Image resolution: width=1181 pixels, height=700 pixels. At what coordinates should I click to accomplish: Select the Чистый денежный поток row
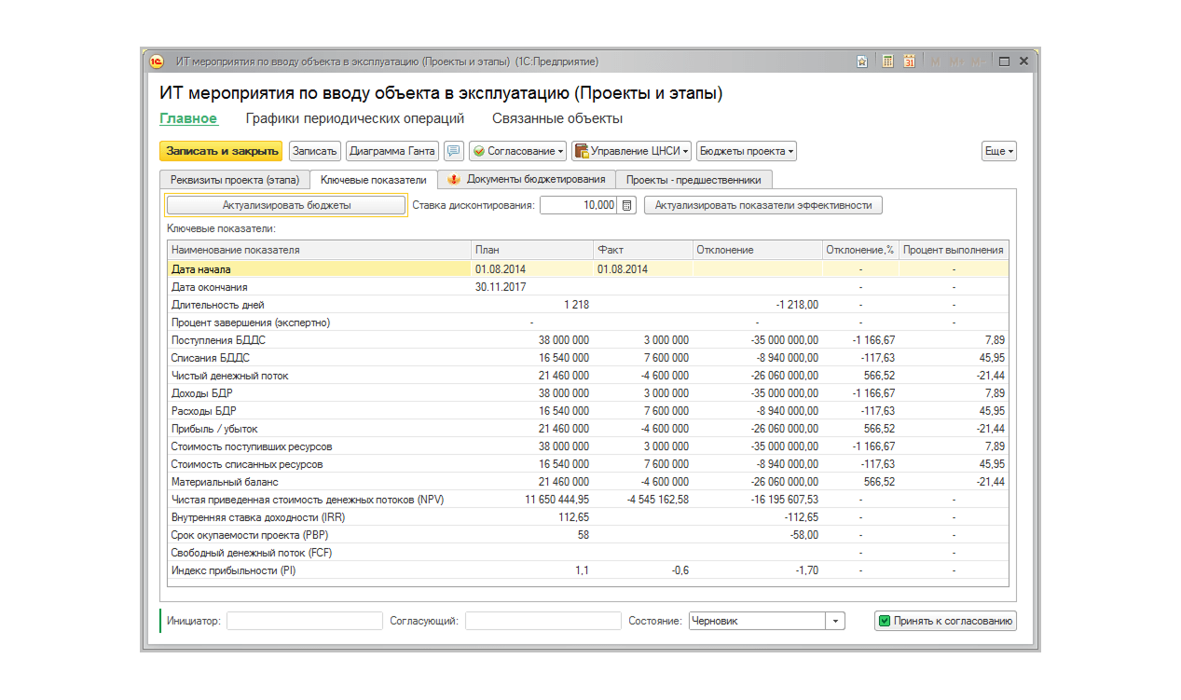(x=588, y=376)
